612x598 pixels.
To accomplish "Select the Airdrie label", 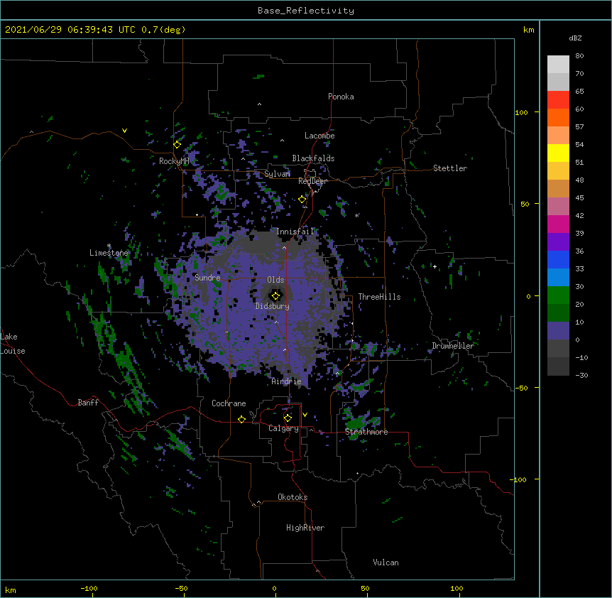I will tap(287, 381).
